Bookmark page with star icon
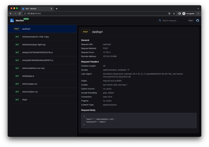 pos(174,14)
